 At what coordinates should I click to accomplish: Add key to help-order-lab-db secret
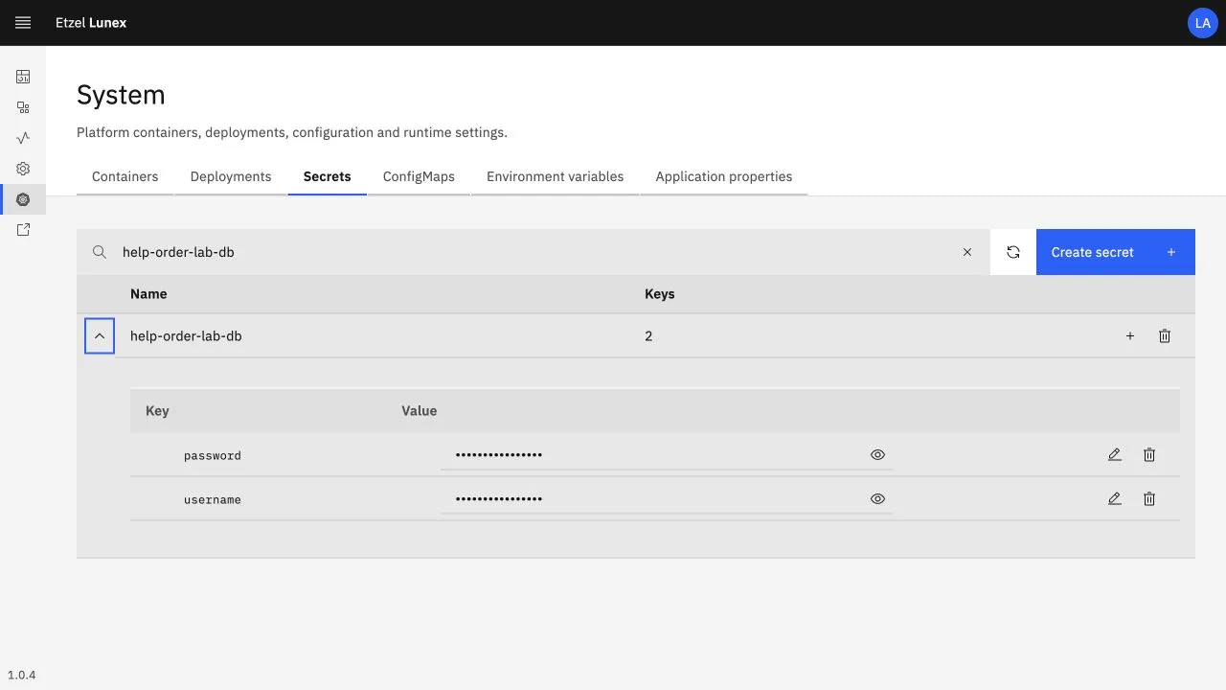tap(1130, 336)
